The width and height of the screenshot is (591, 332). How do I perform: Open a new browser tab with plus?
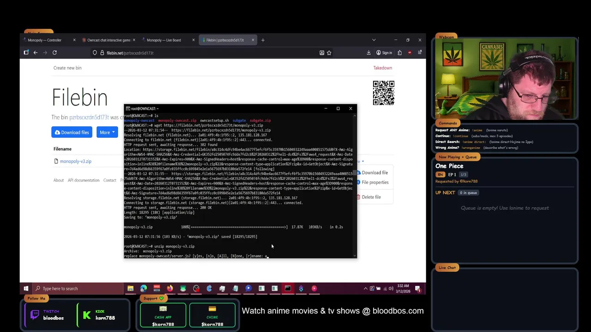coord(263,40)
